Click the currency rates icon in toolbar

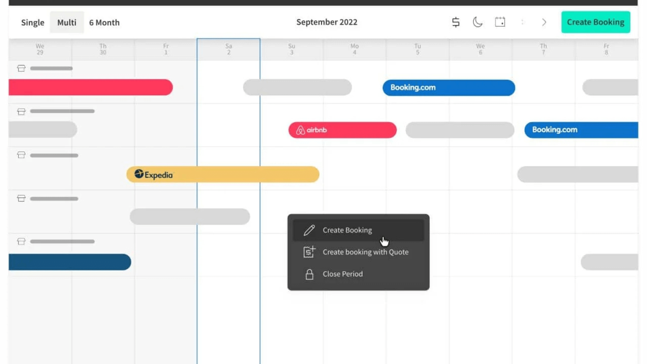pos(456,22)
